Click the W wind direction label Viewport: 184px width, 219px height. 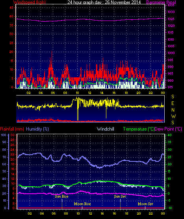pos(173,116)
